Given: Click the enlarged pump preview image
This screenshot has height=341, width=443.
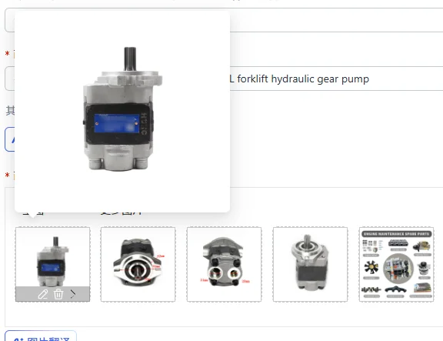Looking at the screenshot, I should point(122,112).
